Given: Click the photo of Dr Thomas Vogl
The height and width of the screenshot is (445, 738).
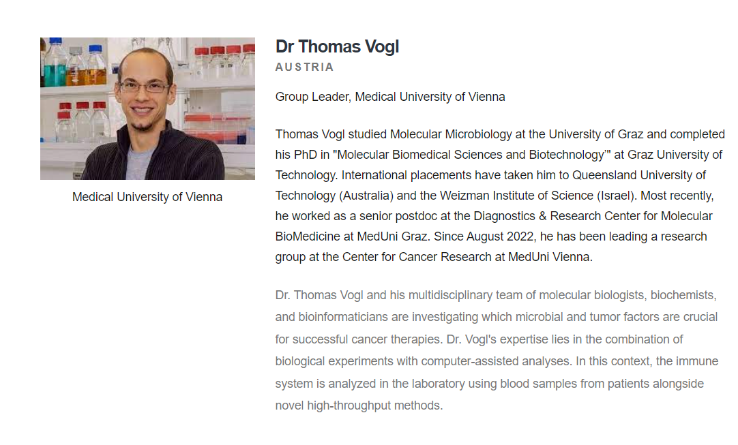Looking at the screenshot, I should tap(147, 108).
